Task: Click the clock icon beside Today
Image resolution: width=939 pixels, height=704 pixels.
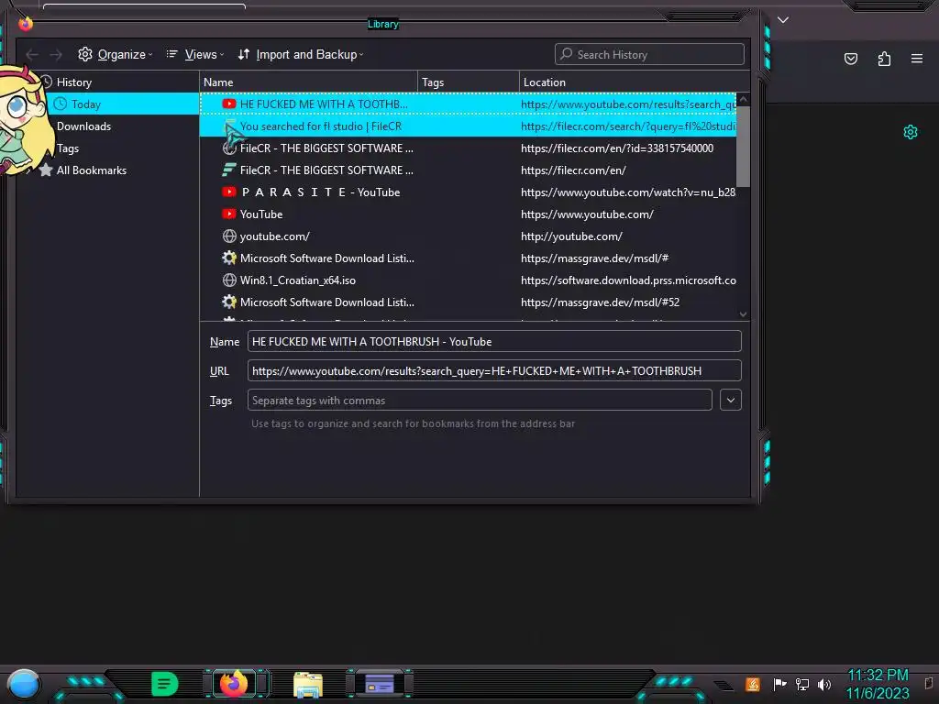Action: click(x=60, y=104)
